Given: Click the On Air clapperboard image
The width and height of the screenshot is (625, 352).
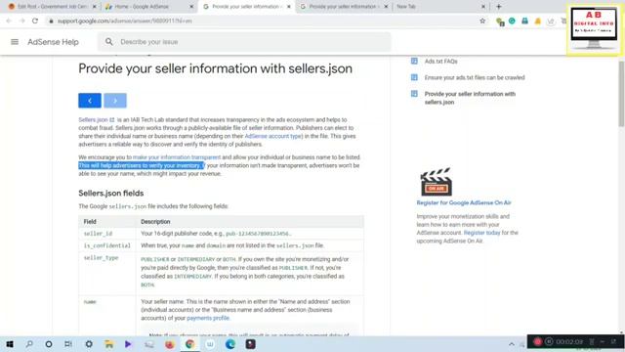Looking at the screenshot, I should click(x=437, y=182).
